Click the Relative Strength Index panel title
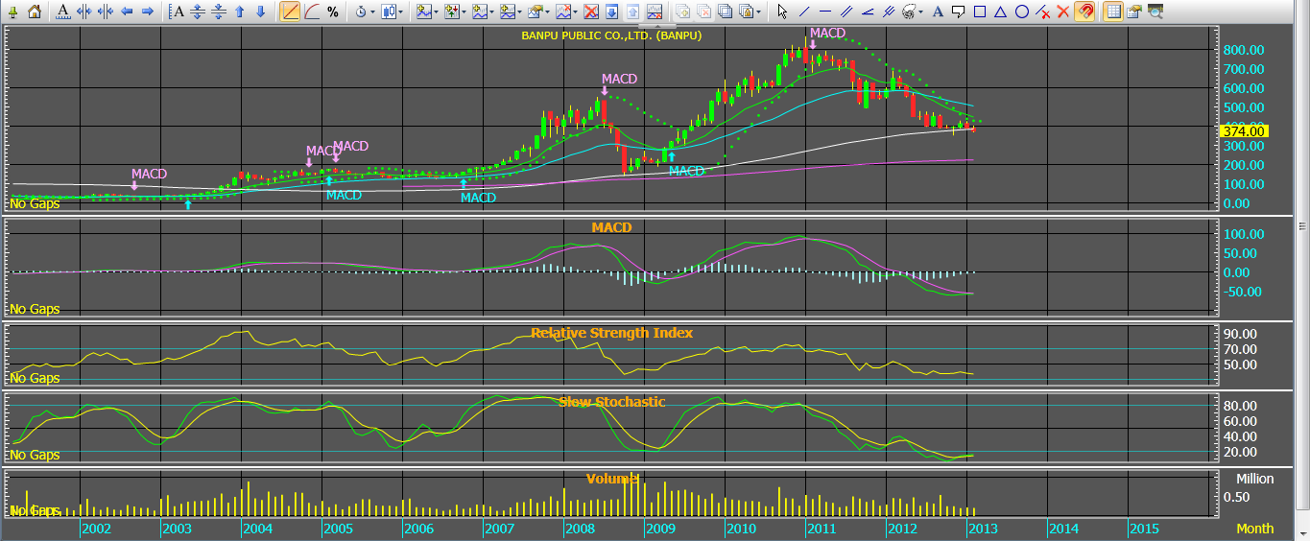 [611, 333]
